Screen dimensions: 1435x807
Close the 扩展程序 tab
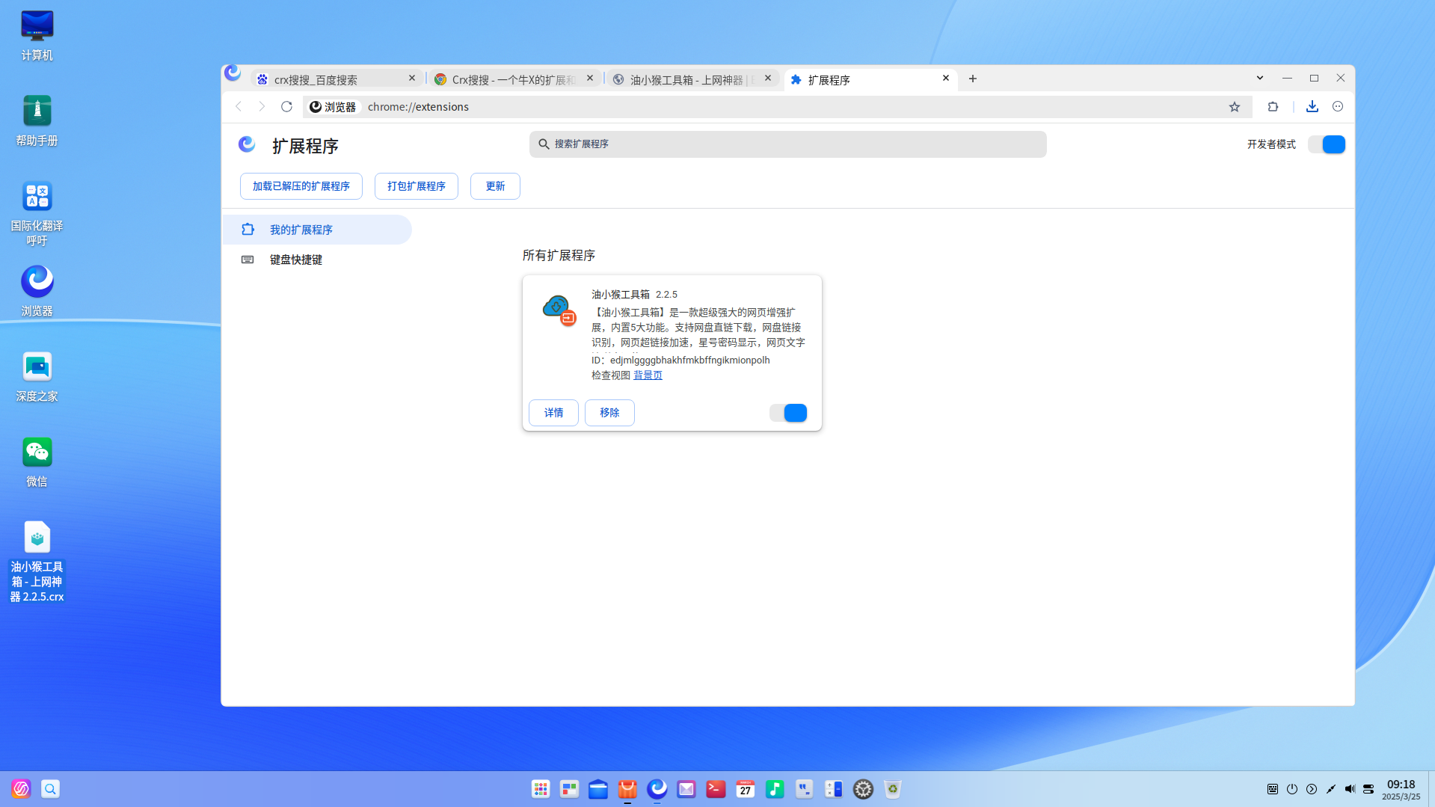coord(946,78)
